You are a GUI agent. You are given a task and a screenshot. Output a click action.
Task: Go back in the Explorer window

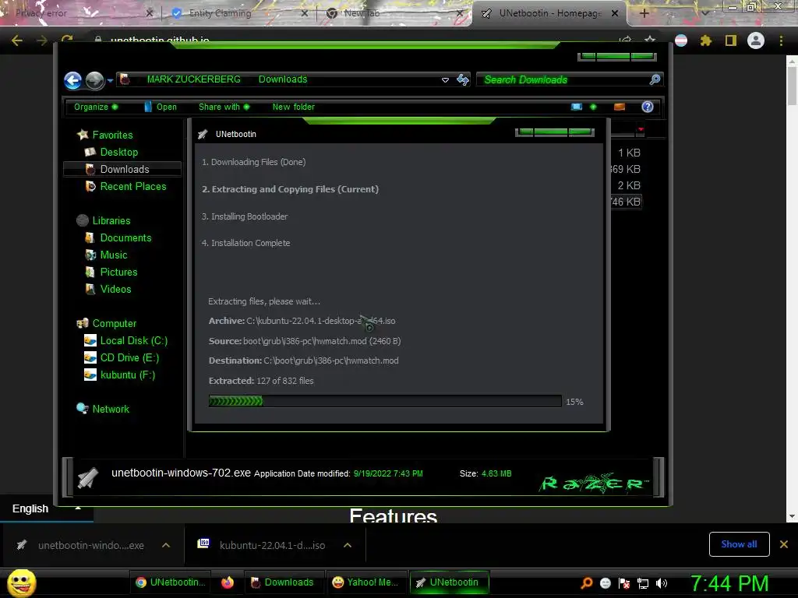pyautogui.click(x=72, y=80)
